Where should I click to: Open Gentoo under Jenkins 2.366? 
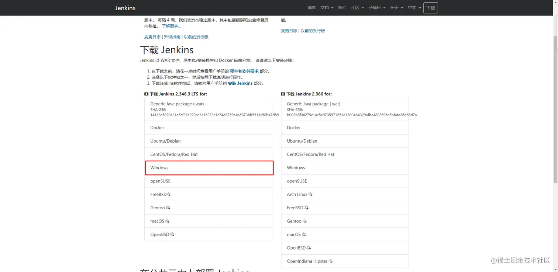point(345,221)
